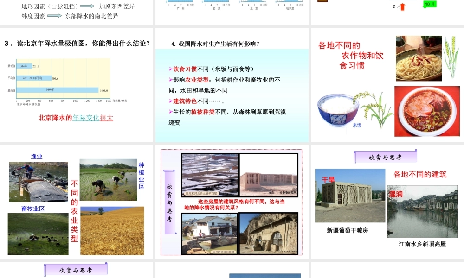The height and width of the screenshot is (278, 464).
Task: Click the 北京 precipitation chart in top slide
Action: click(254, 4)
